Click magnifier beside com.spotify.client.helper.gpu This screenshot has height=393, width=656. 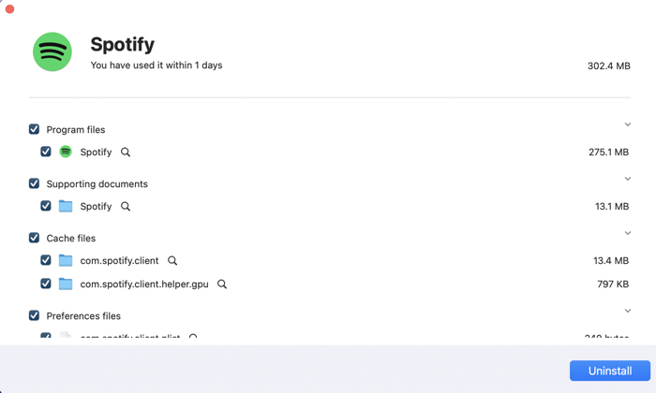[x=222, y=284]
